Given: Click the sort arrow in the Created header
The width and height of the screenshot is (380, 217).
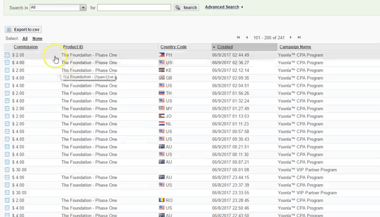Looking at the screenshot, I should click(214, 47).
